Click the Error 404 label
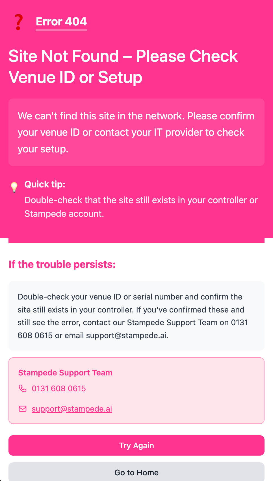The width and height of the screenshot is (273, 481). click(x=61, y=21)
